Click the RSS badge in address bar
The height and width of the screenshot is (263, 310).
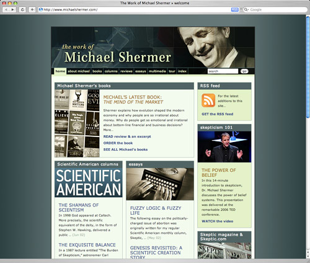pos(234,9)
